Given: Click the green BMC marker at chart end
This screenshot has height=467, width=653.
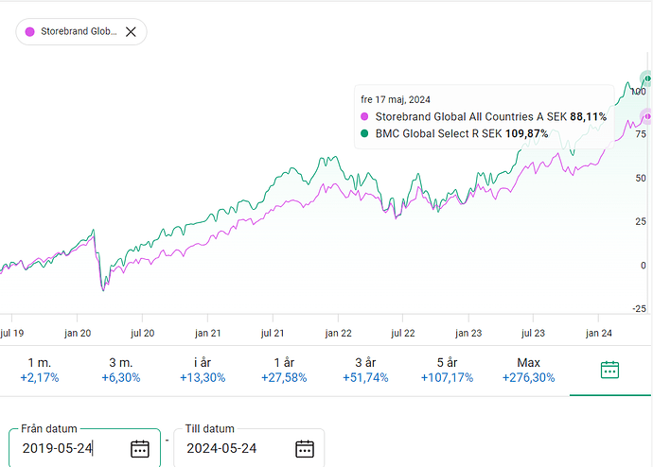Looking at the screenshot, I should [x=646, y=78].
